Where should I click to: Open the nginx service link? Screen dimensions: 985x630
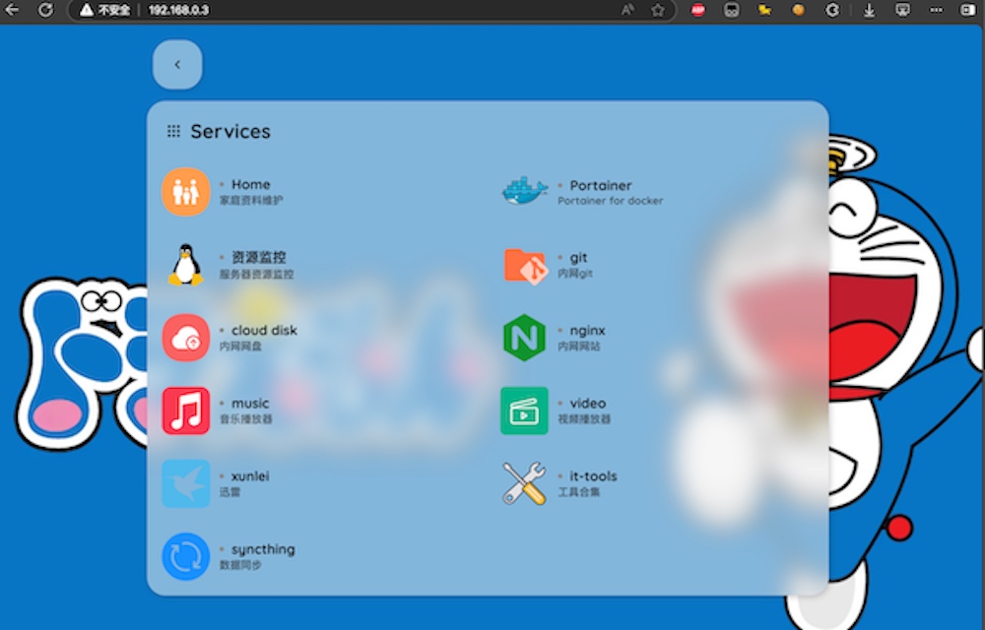pos(587,331)
